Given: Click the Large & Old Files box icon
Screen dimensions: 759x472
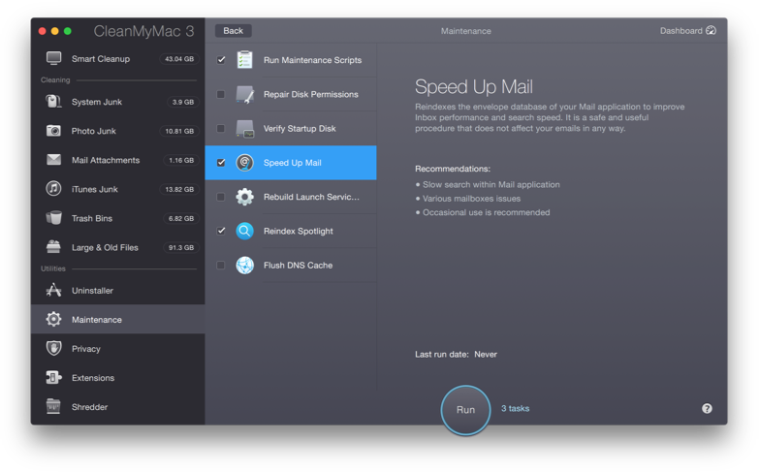Looking at the screenshot, I should click(x=53, y=247).
